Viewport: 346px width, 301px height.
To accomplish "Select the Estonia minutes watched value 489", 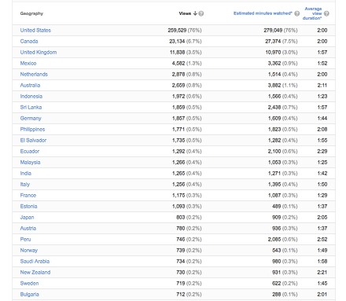I will coord(277,206).
